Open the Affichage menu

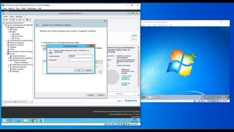point(19,16)
